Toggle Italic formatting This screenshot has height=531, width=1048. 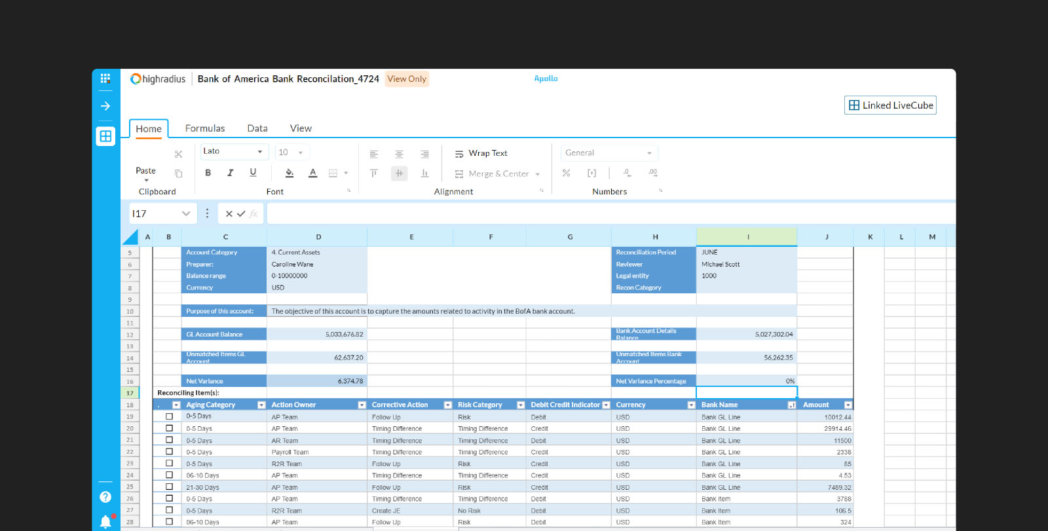pos(230,173)
